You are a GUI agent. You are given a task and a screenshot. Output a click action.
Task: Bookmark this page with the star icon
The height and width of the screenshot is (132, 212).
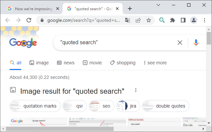coord(149,20)
